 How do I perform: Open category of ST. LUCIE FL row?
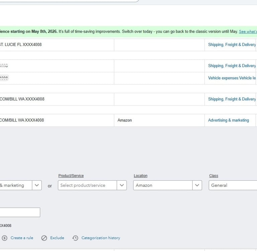232,45
